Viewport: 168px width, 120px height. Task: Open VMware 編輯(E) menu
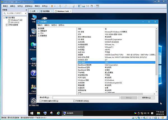click(x=13, y=6)
